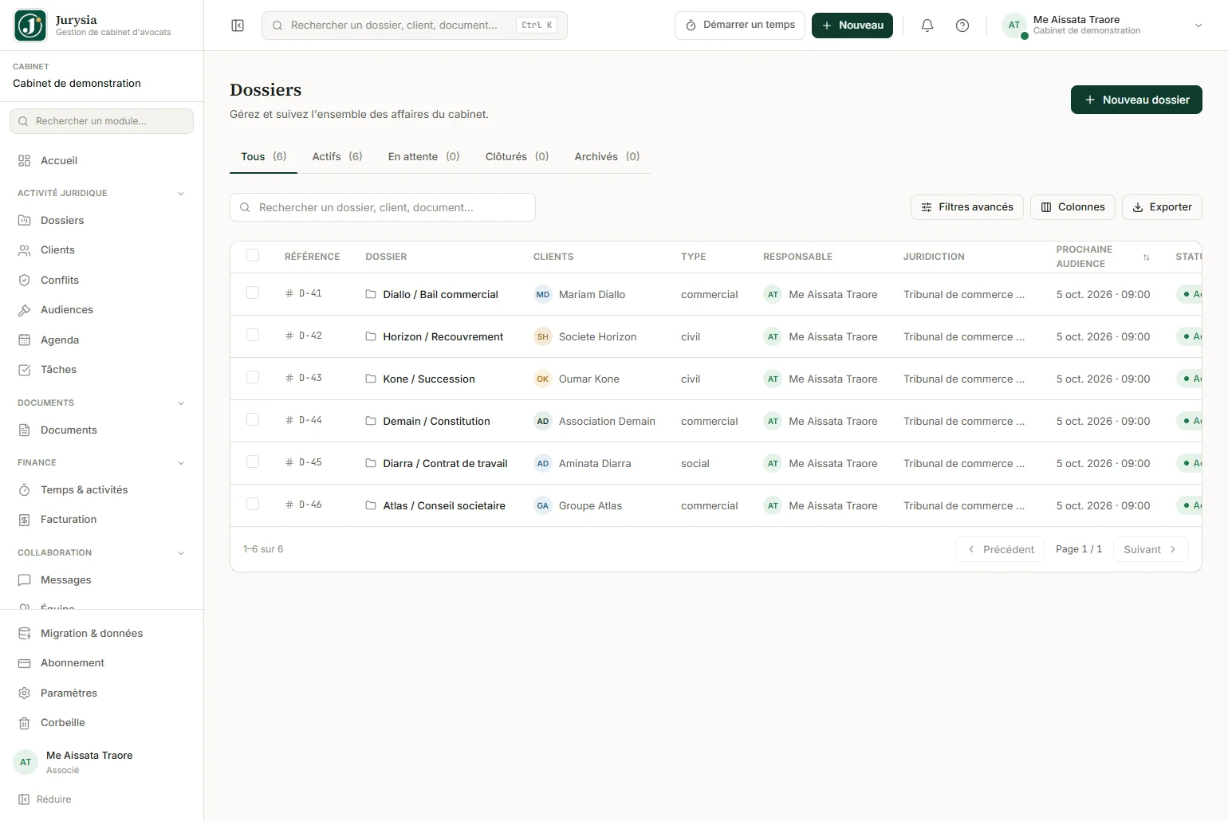The image size is (1228, 821).
Task: Open the Colonnes column chooser
Action: click(1073, 207)
